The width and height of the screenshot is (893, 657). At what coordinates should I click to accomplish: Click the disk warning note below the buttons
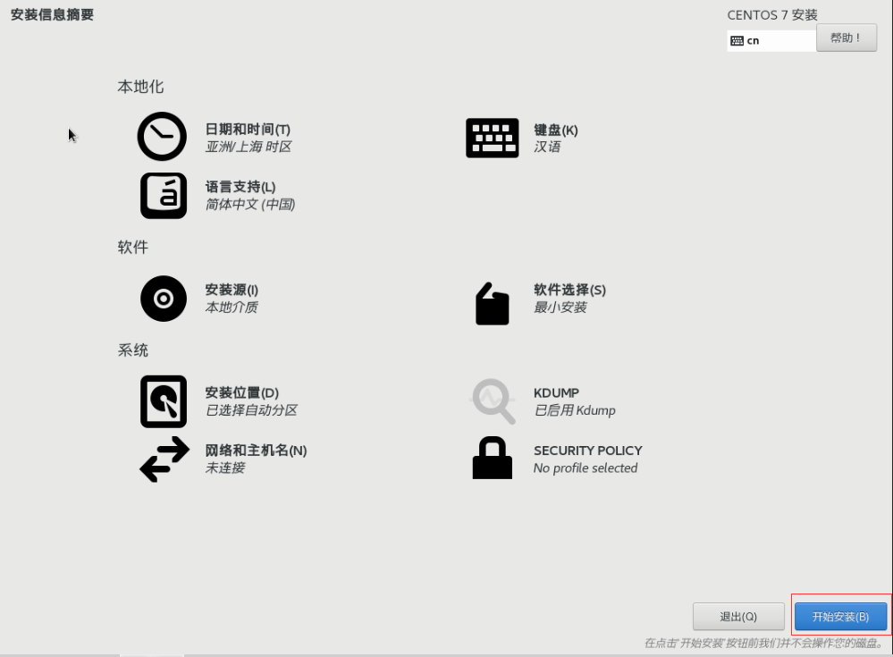coord(764,644)
